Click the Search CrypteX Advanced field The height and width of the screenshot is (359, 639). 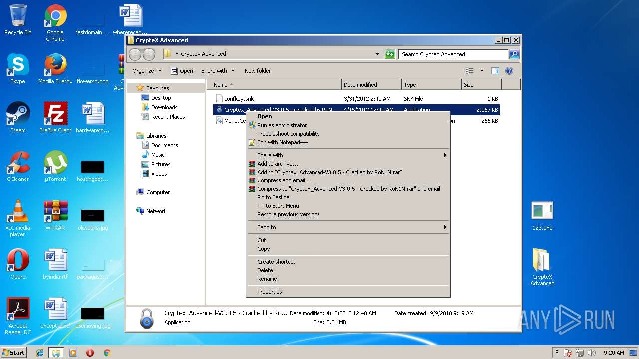[x=453, y=54]
